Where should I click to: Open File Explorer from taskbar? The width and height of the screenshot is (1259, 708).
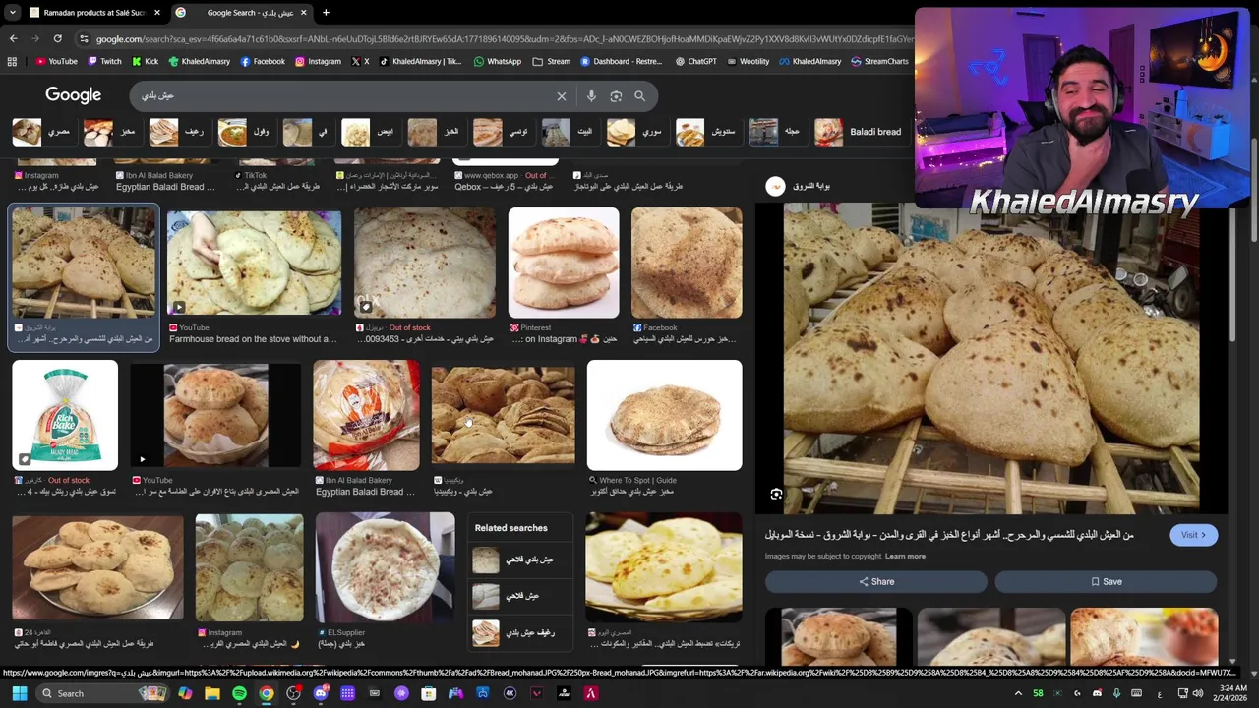(212, 693)
